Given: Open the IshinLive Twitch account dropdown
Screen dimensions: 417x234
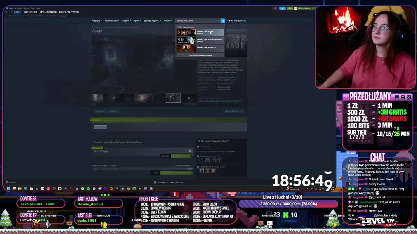Looking at the screenshot, I should pyautogui.click(x=304, y=8).
